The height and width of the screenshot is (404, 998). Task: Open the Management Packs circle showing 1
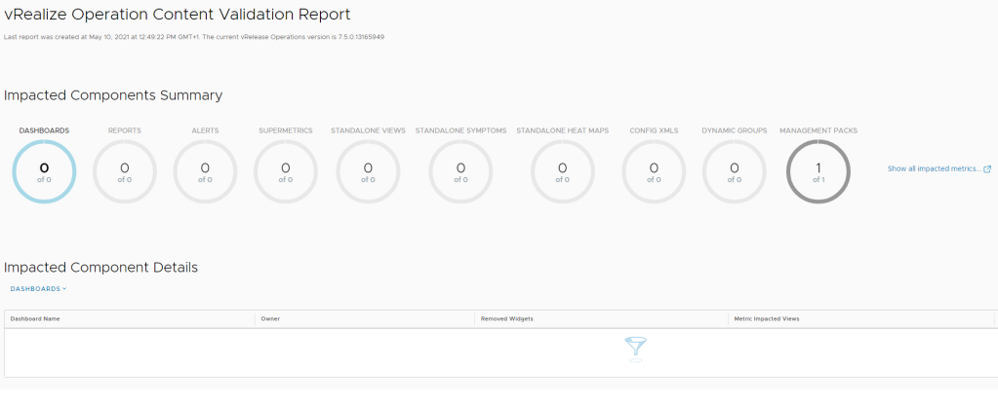click(x=818, y=172)
